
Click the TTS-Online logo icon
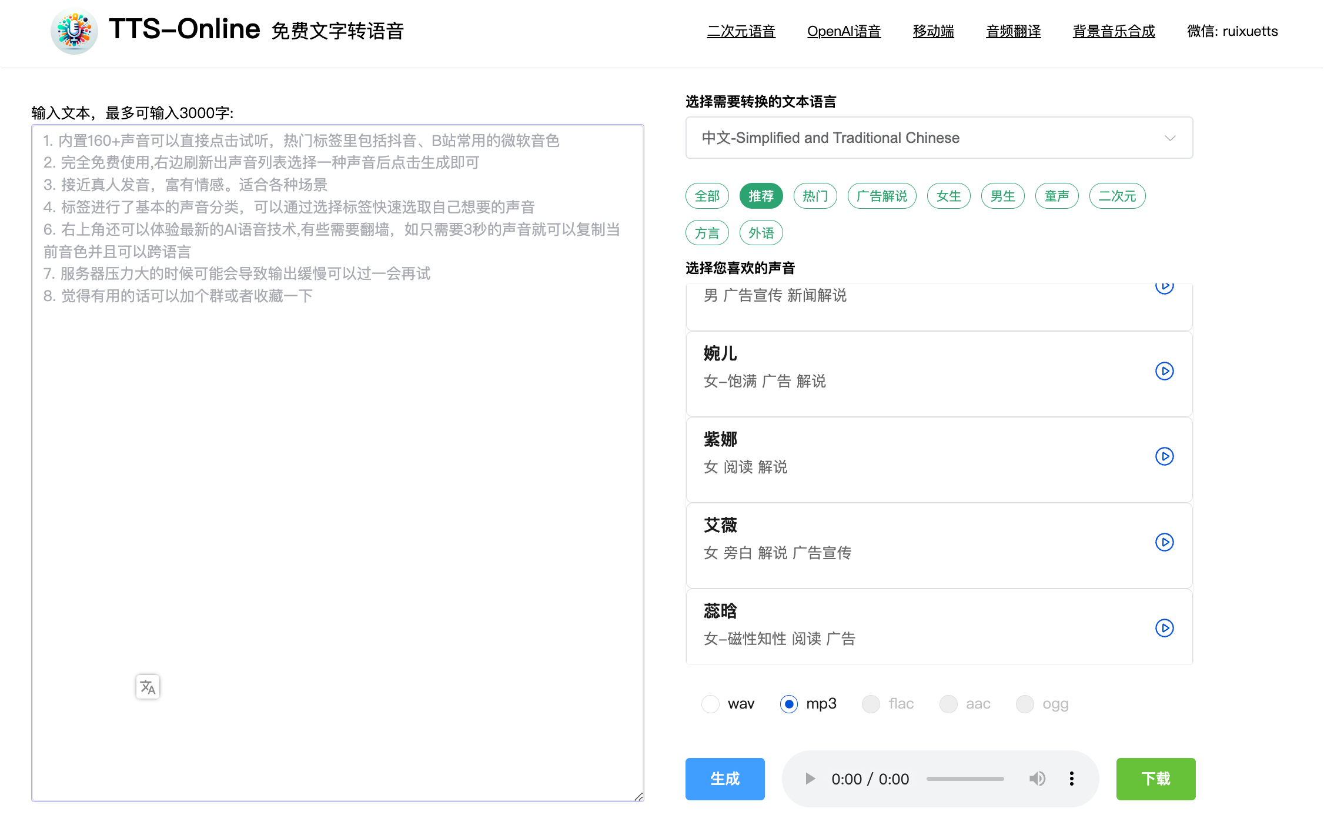[x=74, y=31]
